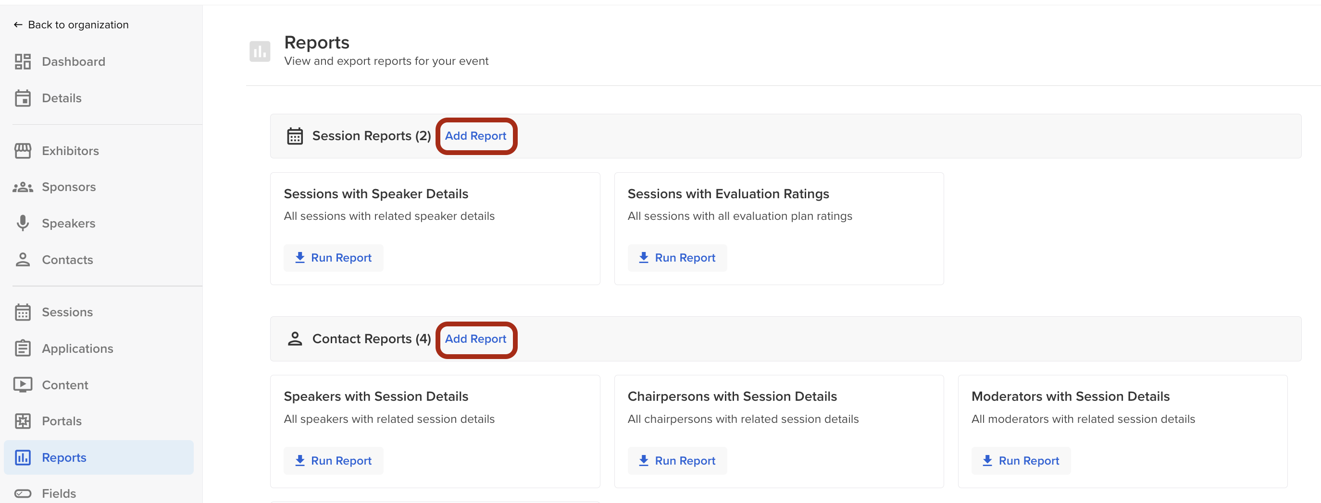
Task: Open Sessions from the sidebar
Action: [67, 312]
